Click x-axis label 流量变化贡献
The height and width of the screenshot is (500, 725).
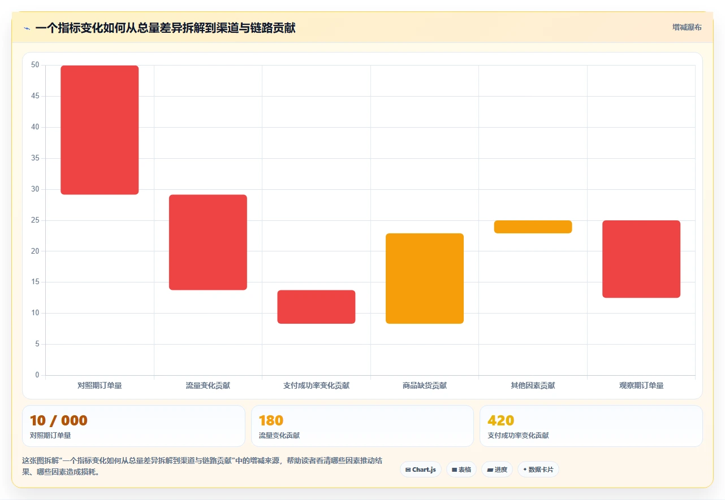208,385
